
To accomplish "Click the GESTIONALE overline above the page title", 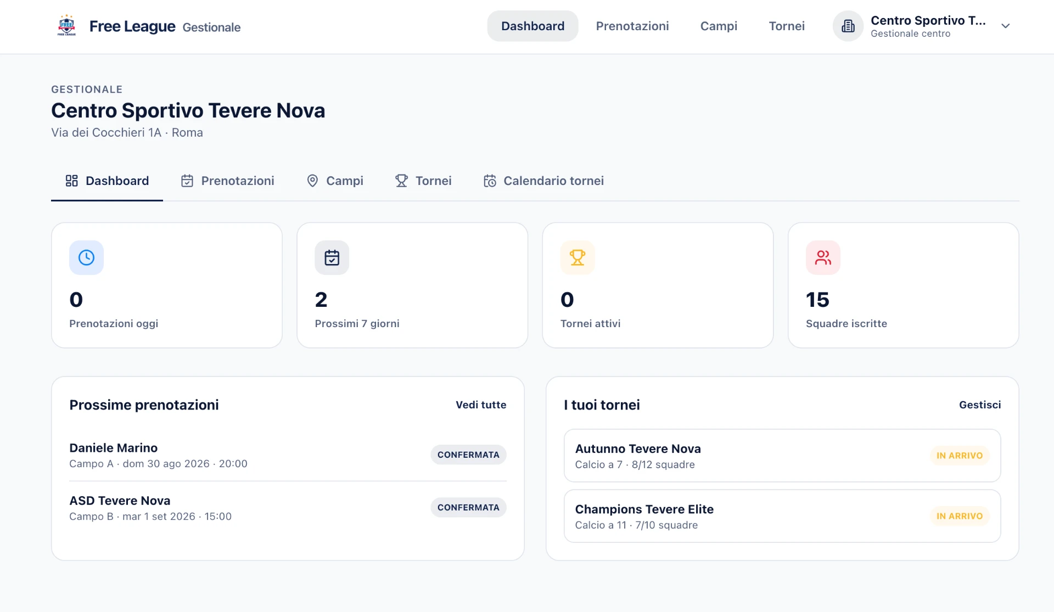I will pos(87,89).
